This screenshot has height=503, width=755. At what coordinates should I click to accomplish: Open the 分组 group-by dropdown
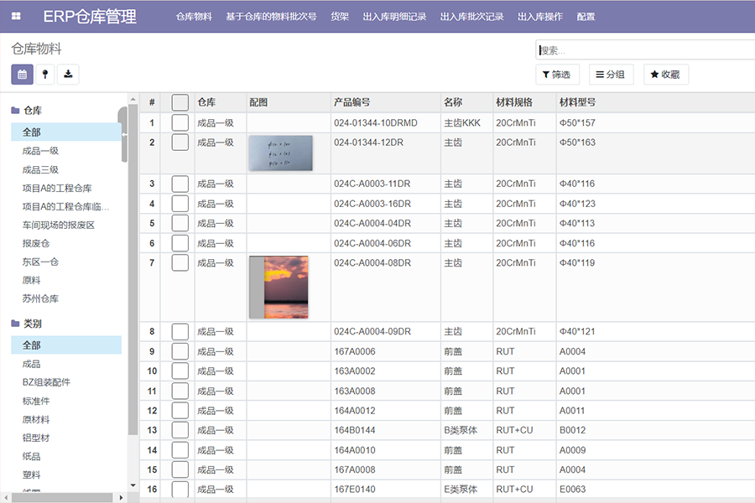point(611,75)
